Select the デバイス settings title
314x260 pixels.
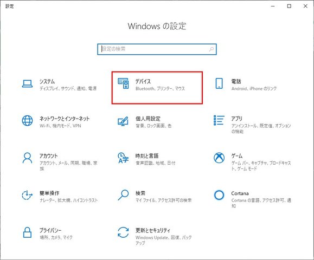(143, 81)
